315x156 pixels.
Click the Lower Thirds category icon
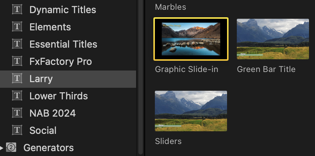[x=17, y=96]
